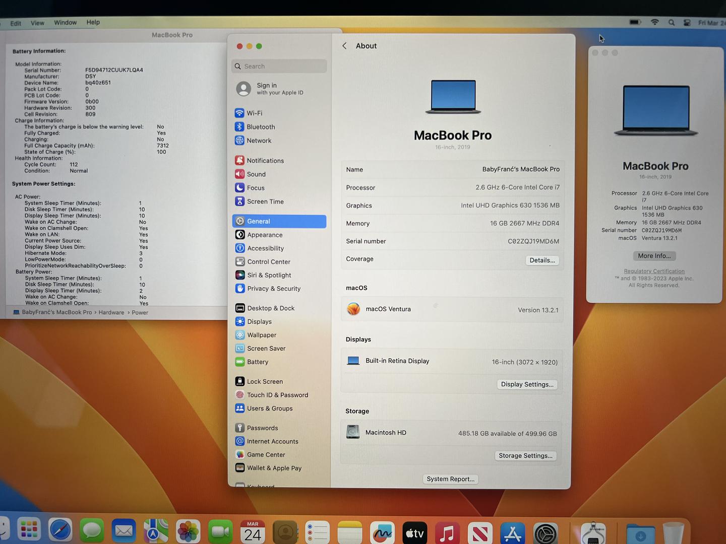Click the Search field in System Settings
Image resolution: width=726 pixels, height=544 pixels.
point(279,66)
